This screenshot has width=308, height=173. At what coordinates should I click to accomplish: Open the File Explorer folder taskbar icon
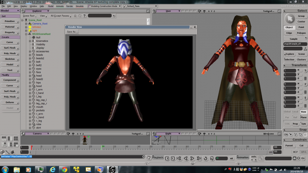17,169
